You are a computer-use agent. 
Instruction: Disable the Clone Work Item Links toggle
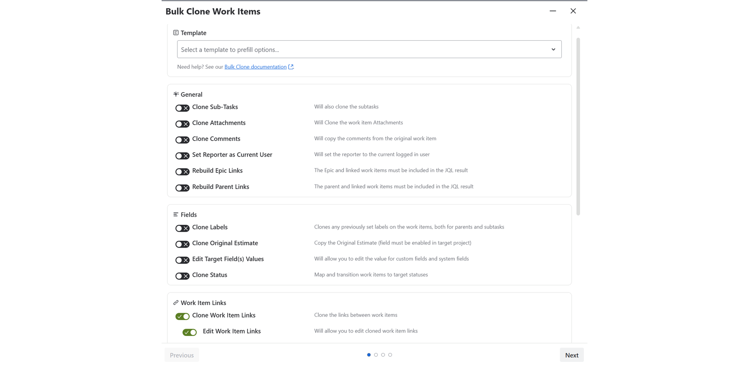point(182,316)
